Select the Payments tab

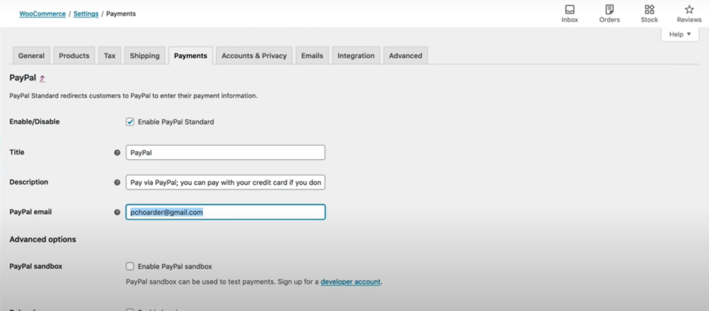(x=190, y=55)
